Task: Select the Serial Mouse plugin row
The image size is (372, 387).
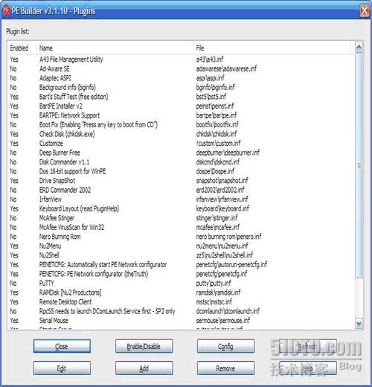Action: 181,321
